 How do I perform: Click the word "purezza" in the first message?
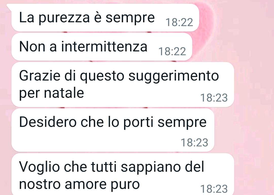(x=64, y=18)
